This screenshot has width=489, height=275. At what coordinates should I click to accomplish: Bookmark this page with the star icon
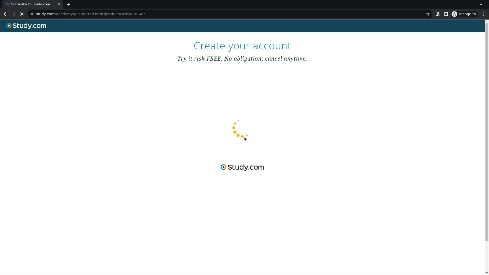428,14
